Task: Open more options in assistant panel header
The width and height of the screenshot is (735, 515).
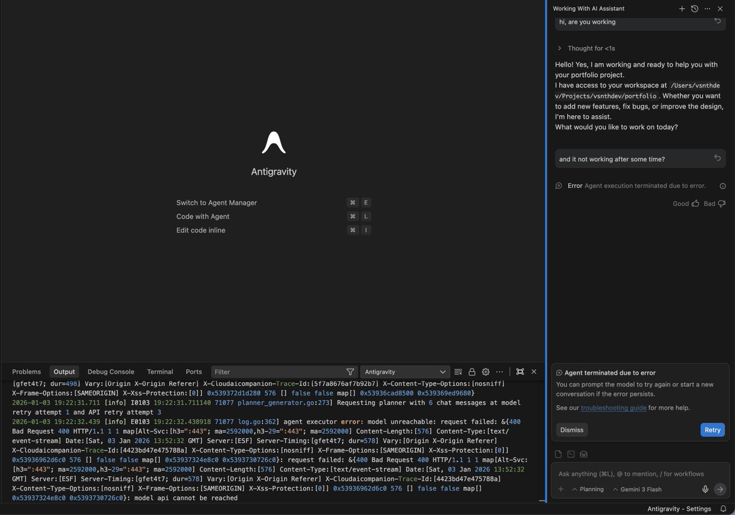Action: click(707, 9)
